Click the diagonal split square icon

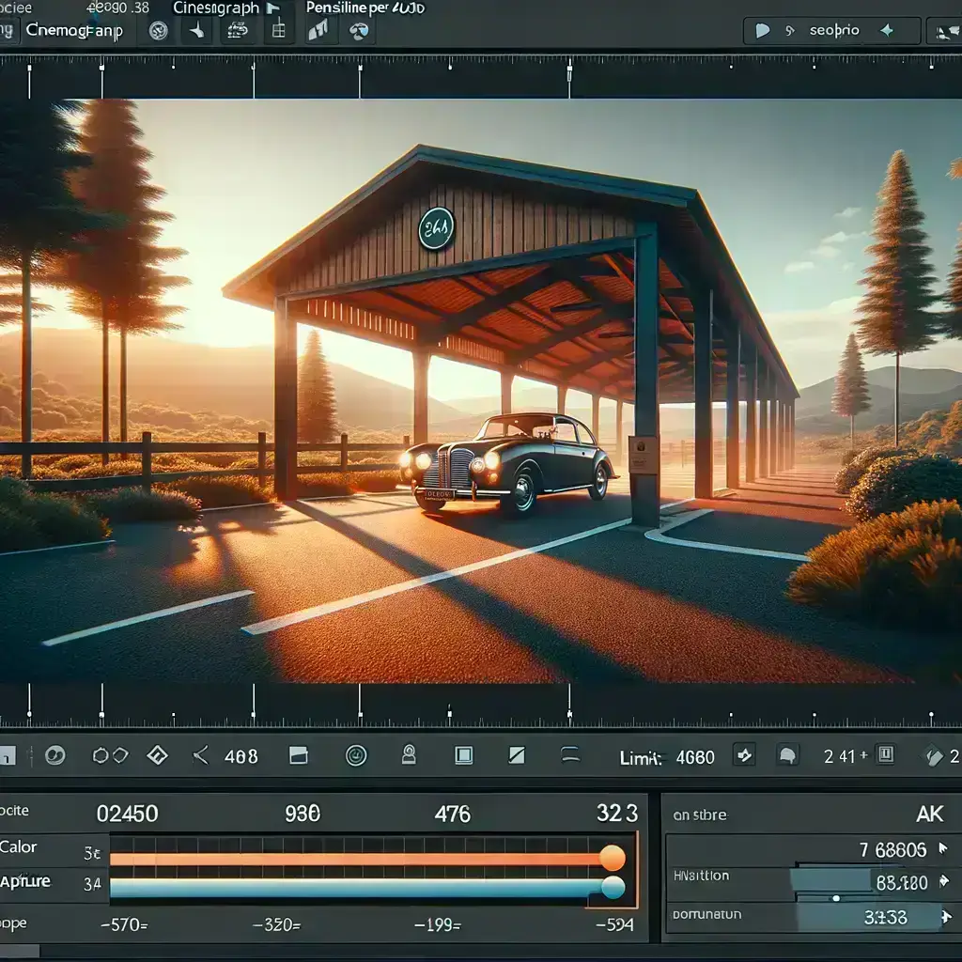516,755
